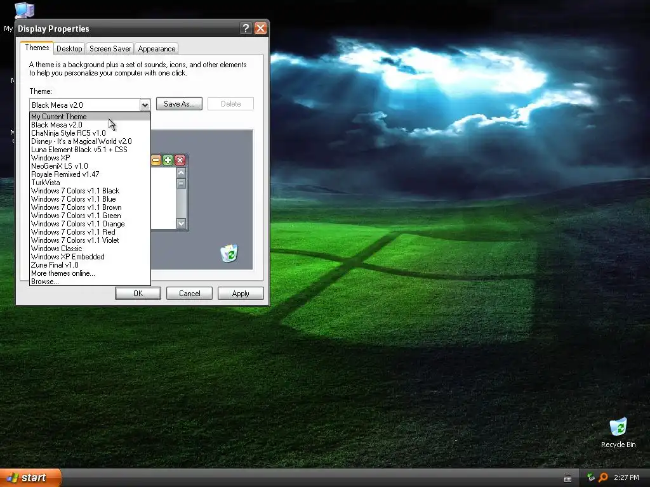Click the network icon in system tray
The image size is (650, 487).
(x=591, y=477)
